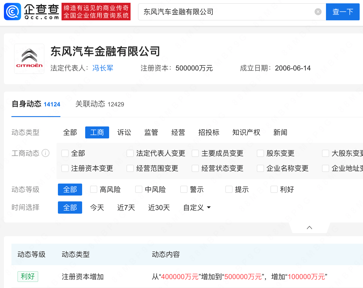Check the 注册资本变更 checkbox

pos(65,168)
